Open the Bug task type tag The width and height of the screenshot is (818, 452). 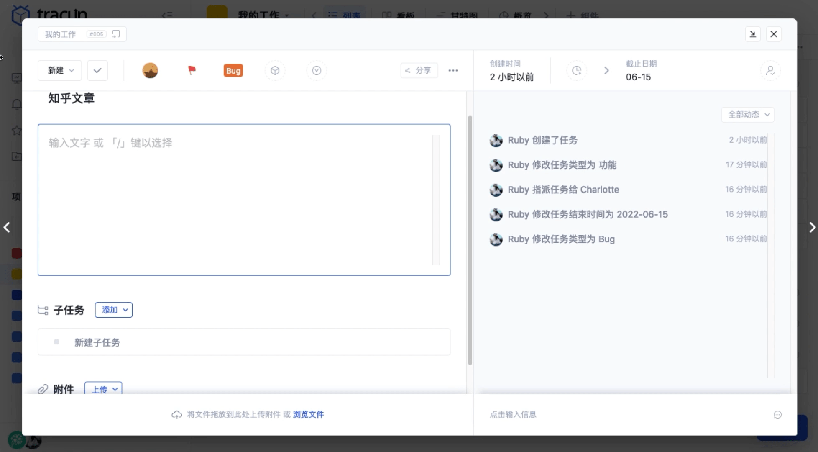[x=233, y=70]
